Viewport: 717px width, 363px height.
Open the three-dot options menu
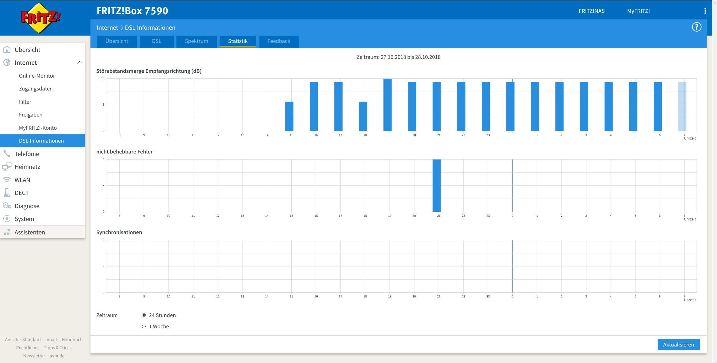click(705, 11)
